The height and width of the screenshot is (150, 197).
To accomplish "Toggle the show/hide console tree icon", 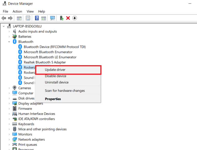I will pos(19,18).
